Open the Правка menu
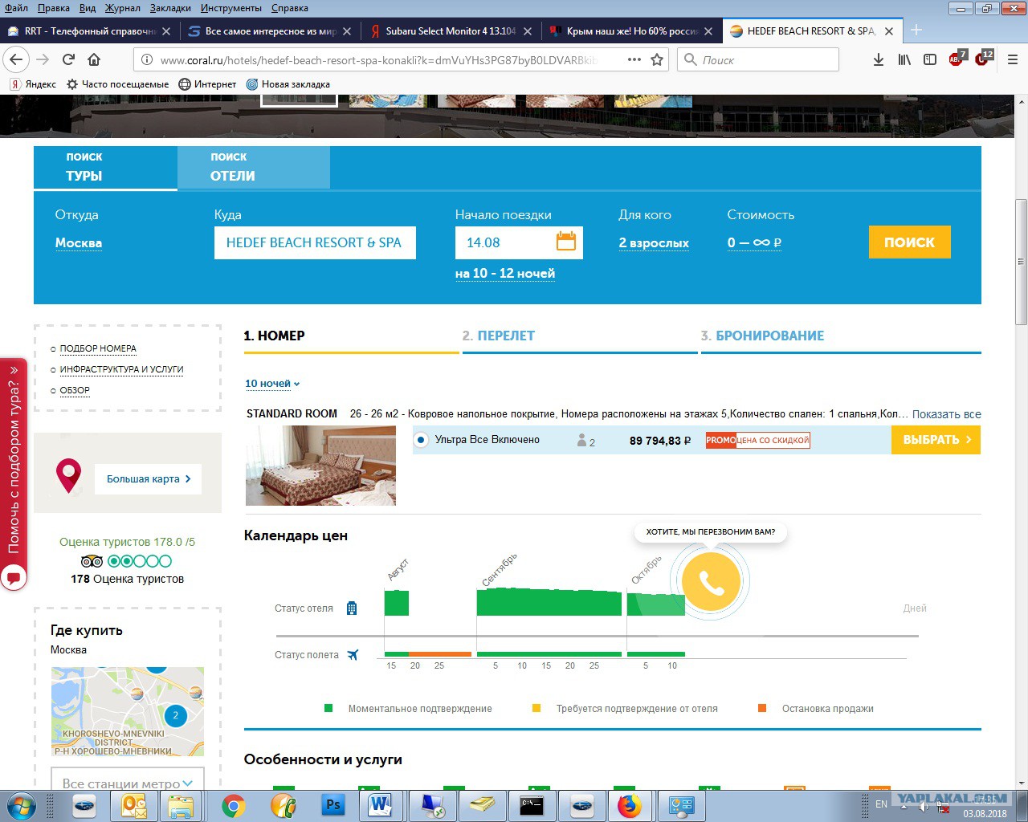Viewport: 1028px width, 822px height. click(54, 8)
